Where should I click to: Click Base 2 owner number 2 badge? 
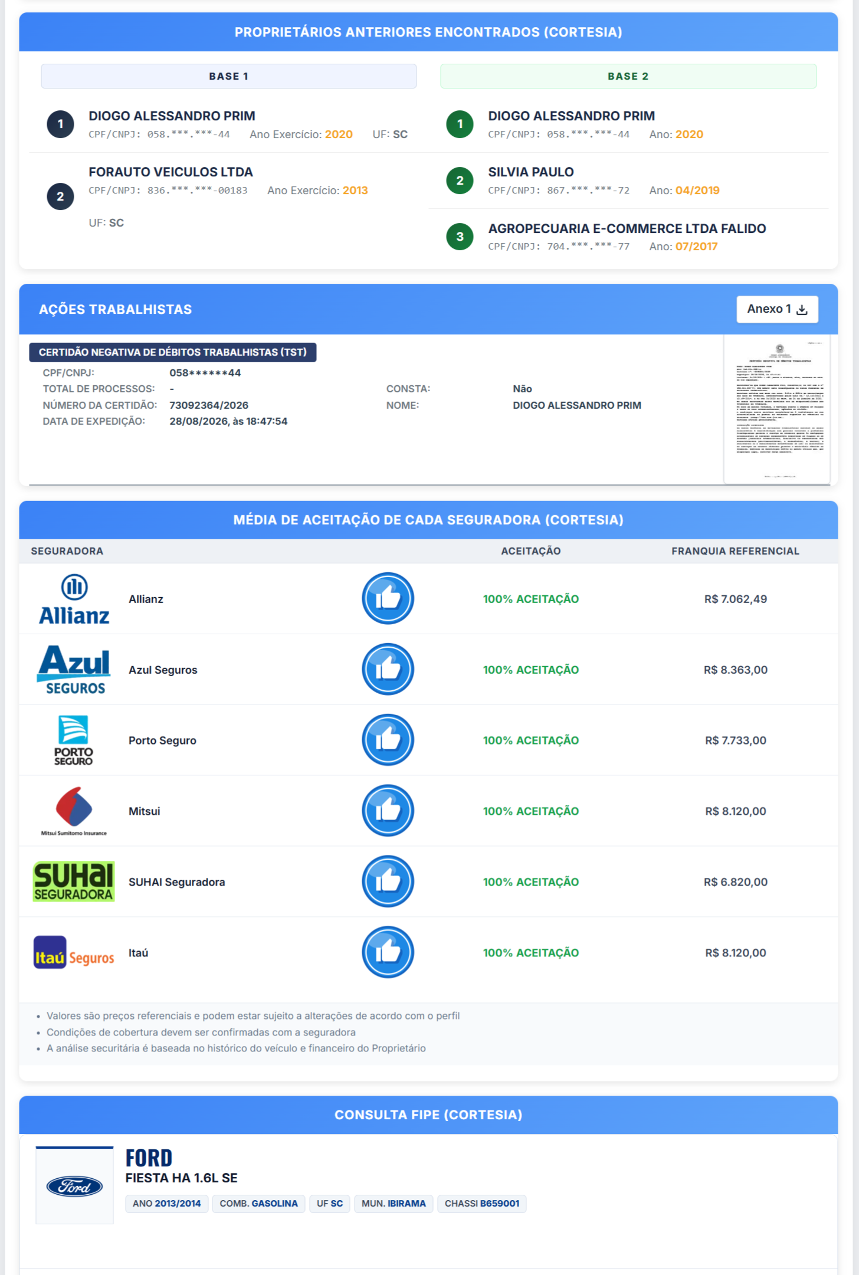pyautogui.click(x=460, y=181)
